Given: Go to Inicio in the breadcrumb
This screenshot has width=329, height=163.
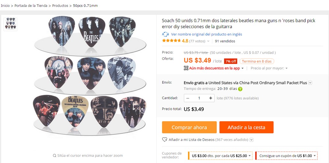Looking at the screenshot, I should click(x=5, y=6).
